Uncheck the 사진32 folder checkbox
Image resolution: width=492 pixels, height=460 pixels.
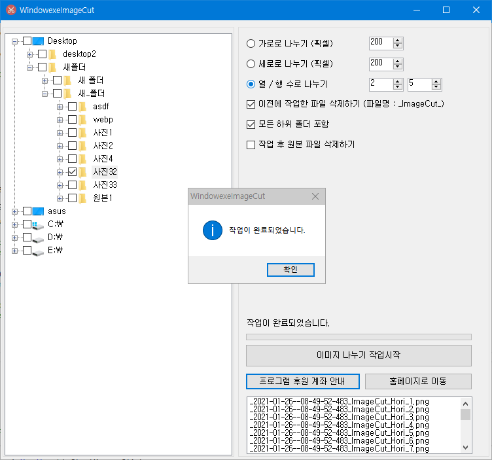72,171
